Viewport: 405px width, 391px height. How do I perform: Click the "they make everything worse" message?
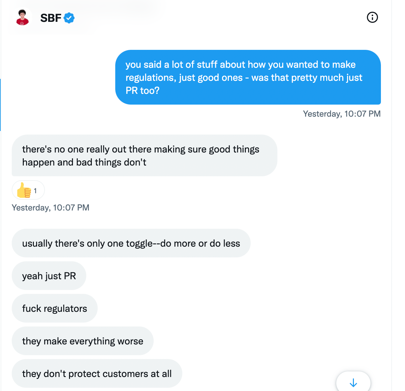pyautogui.click(x=82, y=341)
